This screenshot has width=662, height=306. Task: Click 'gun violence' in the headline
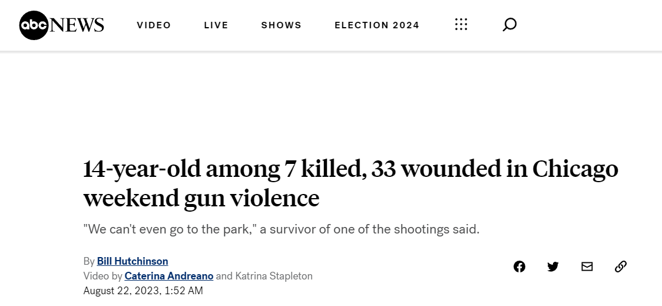click(x=251, y=198)
